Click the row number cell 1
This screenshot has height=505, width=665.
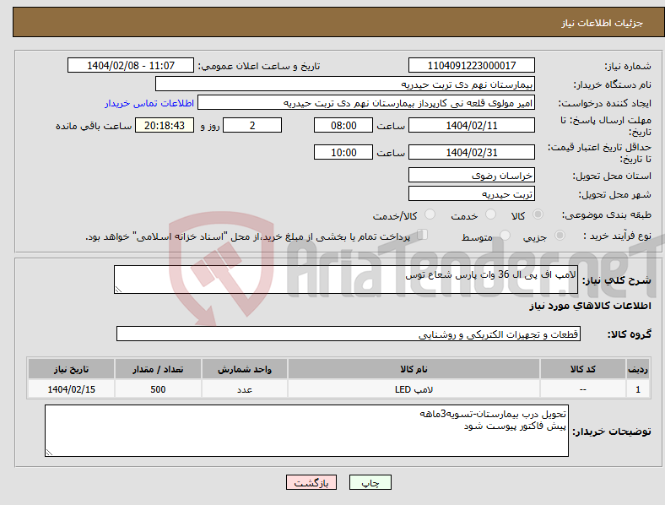coord(638,389)
